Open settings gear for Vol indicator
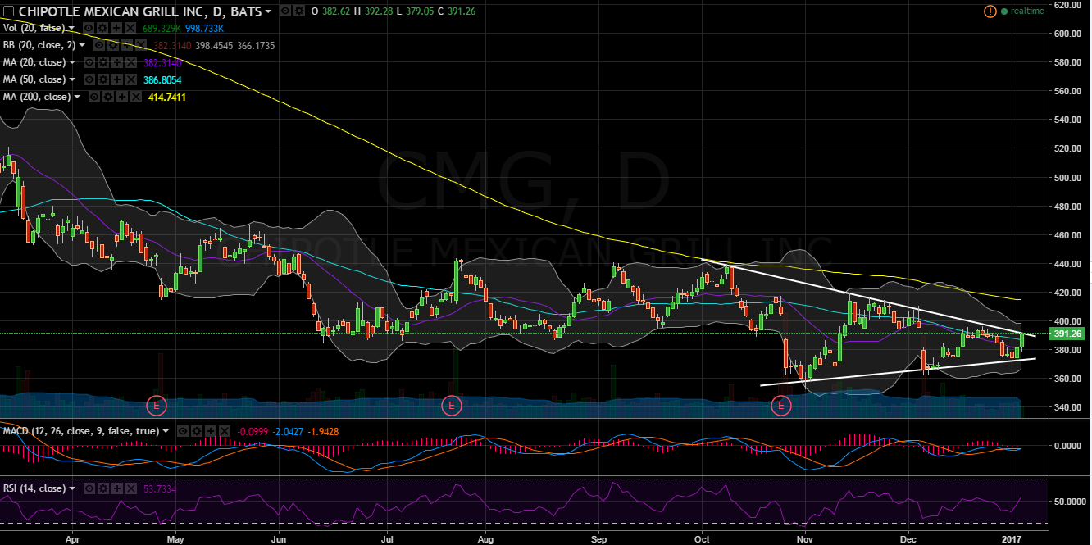The image size is (1092, 545). [102, 27]
